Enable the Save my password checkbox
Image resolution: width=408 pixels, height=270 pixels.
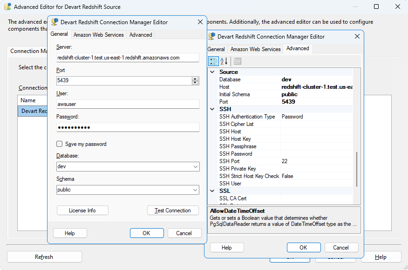pyautogui.click(x=60, y=144)
